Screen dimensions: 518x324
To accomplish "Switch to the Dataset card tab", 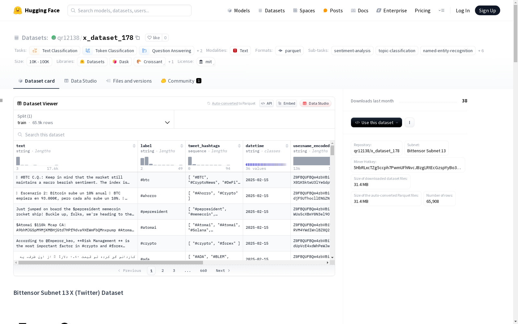I will [x=36, y=81].
